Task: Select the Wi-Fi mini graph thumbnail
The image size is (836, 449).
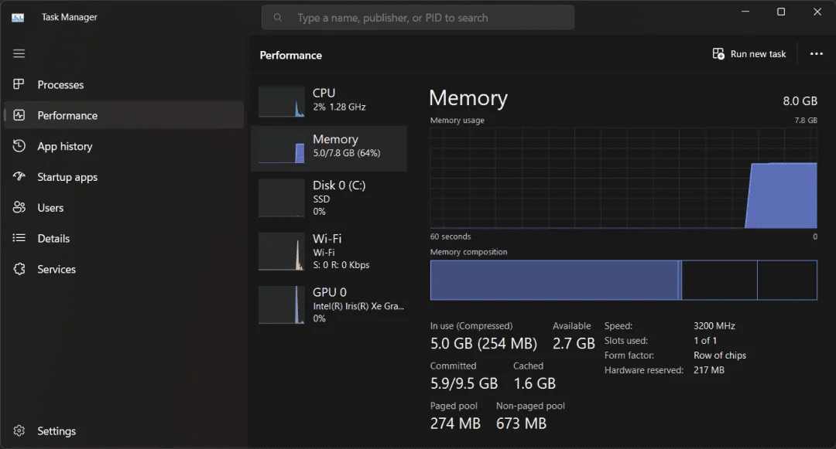Action: (x=282, y=251)
